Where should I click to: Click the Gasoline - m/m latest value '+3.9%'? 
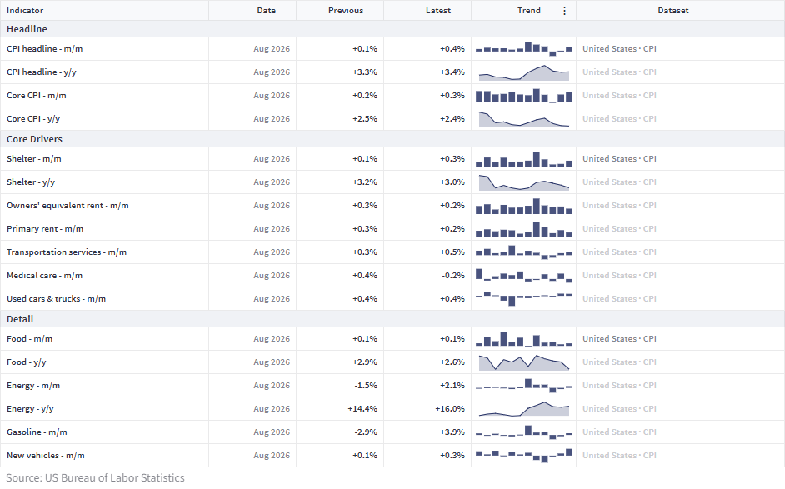point(452,432)
